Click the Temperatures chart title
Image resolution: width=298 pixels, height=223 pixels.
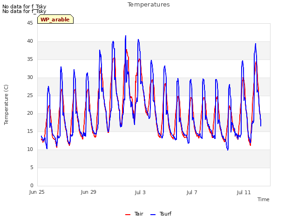pyautogui.click(x=149, y=5)
